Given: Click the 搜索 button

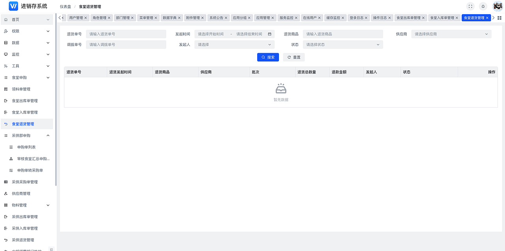Looking at the screenshot, I should pyautogui.click(x=268, y=57).
